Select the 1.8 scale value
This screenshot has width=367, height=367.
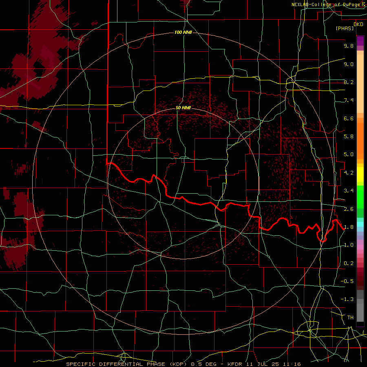pyautogui.click(x=349, y=227)
